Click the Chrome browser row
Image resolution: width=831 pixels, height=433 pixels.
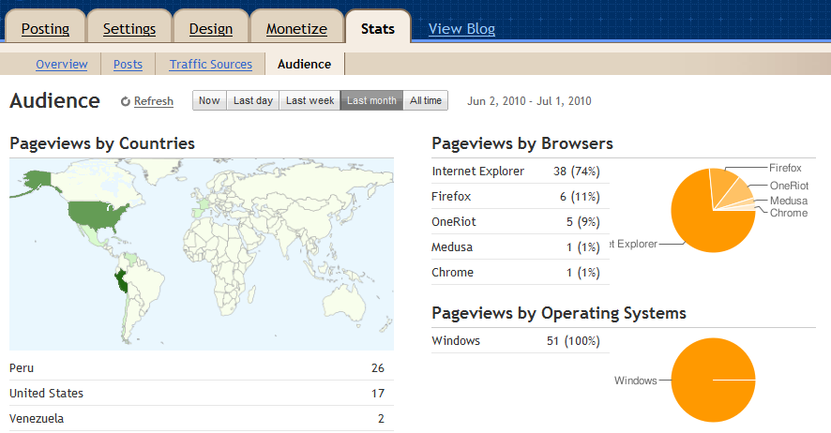click(521, 273)
